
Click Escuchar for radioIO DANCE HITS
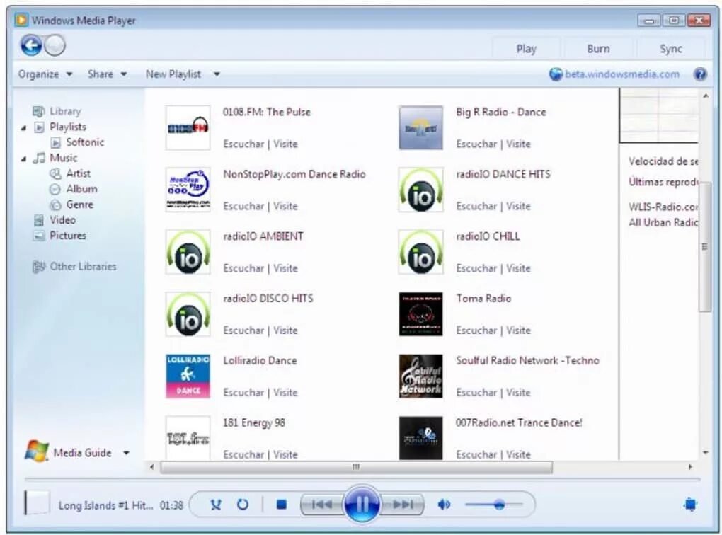tap(476, 206)
